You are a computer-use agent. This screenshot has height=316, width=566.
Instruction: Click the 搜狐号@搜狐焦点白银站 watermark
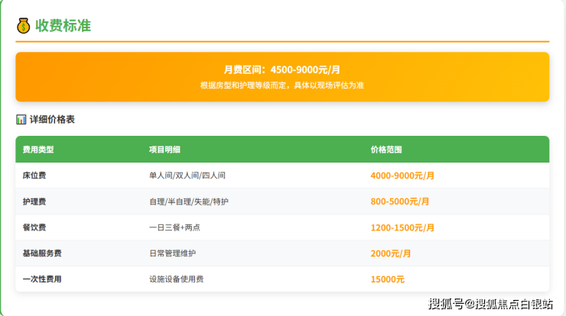click(x=490, y=304)
